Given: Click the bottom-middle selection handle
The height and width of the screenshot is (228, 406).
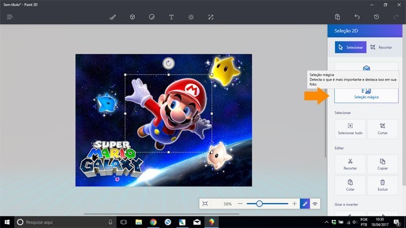Looking at the screenshot, I should point(169,152).
